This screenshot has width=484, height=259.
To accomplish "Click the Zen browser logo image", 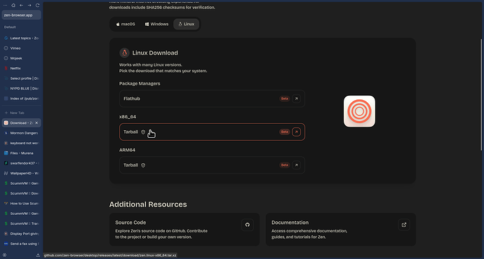I will click(x=359, y=111).
